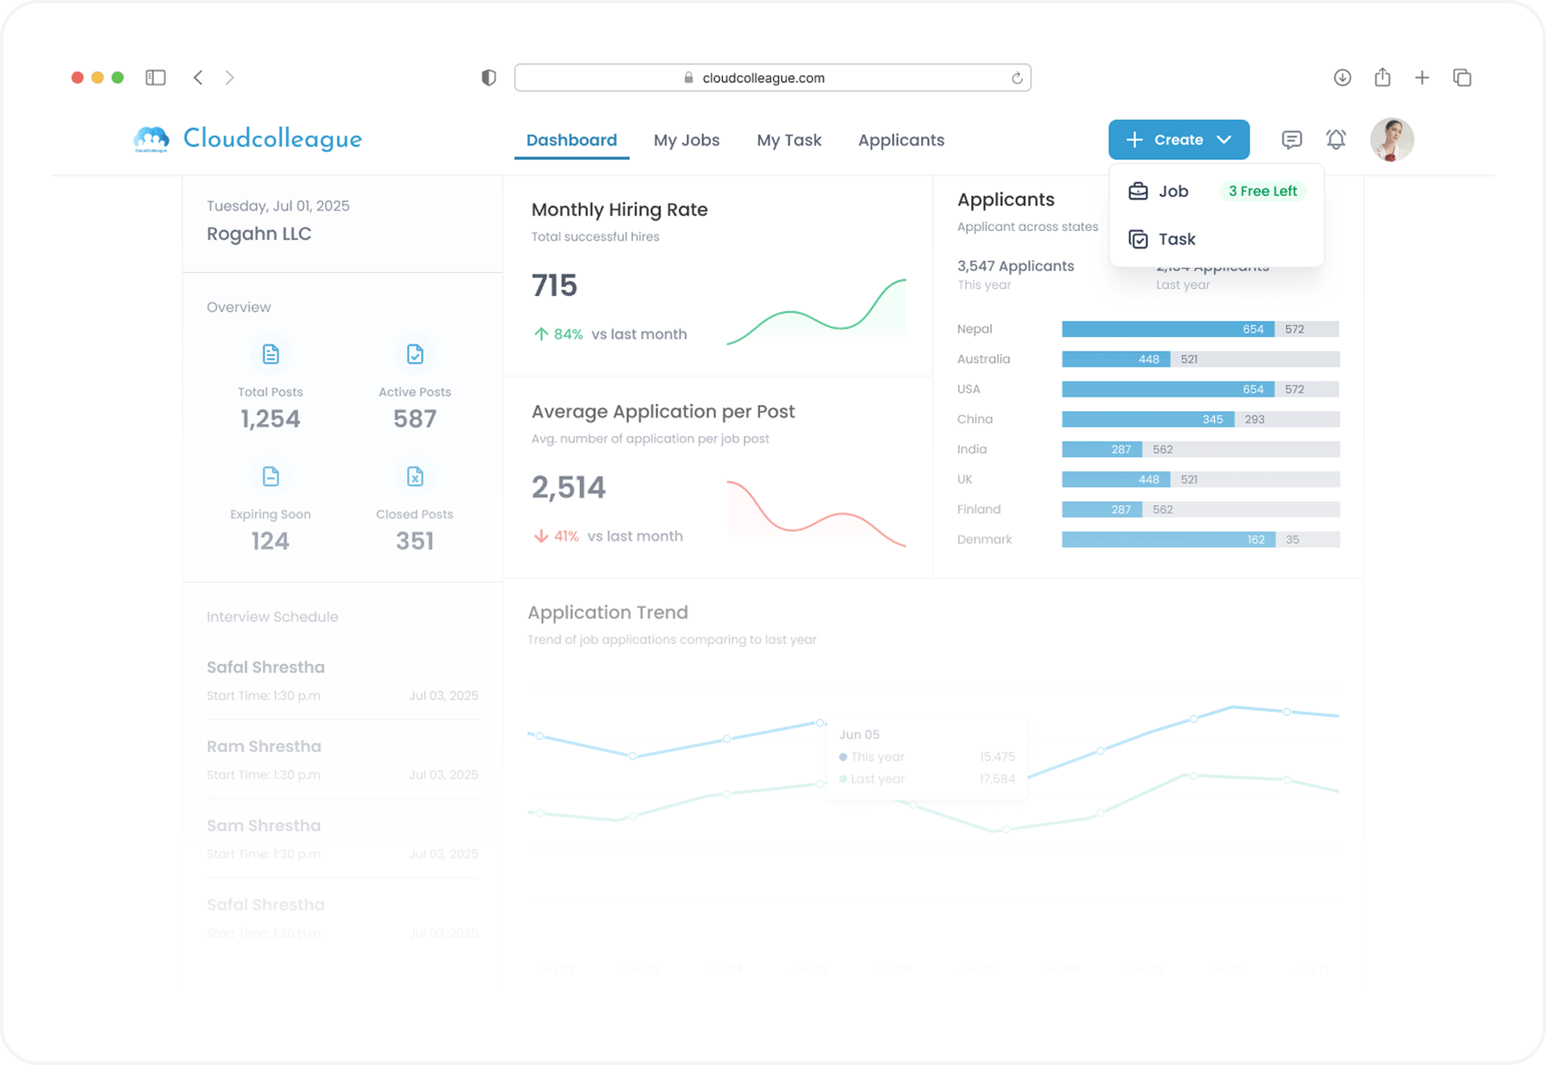Viewport: 1546px width, 1065px height.
Task: Click the notification bell icon
Action: point(1335,140)
